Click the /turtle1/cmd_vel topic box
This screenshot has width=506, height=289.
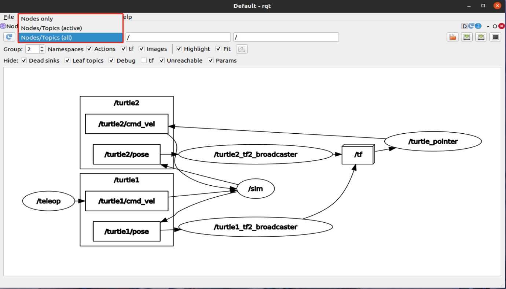[126, 201]
